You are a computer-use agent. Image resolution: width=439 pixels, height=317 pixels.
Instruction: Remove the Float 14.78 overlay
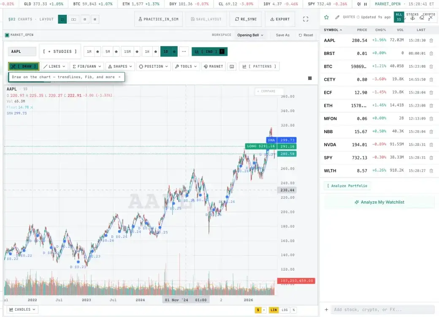[32, 107]
